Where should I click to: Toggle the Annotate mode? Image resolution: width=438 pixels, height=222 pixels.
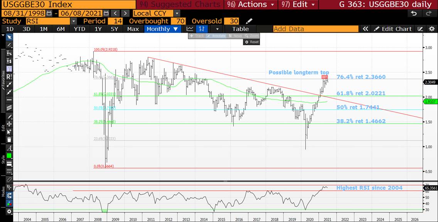click(216, 36)
